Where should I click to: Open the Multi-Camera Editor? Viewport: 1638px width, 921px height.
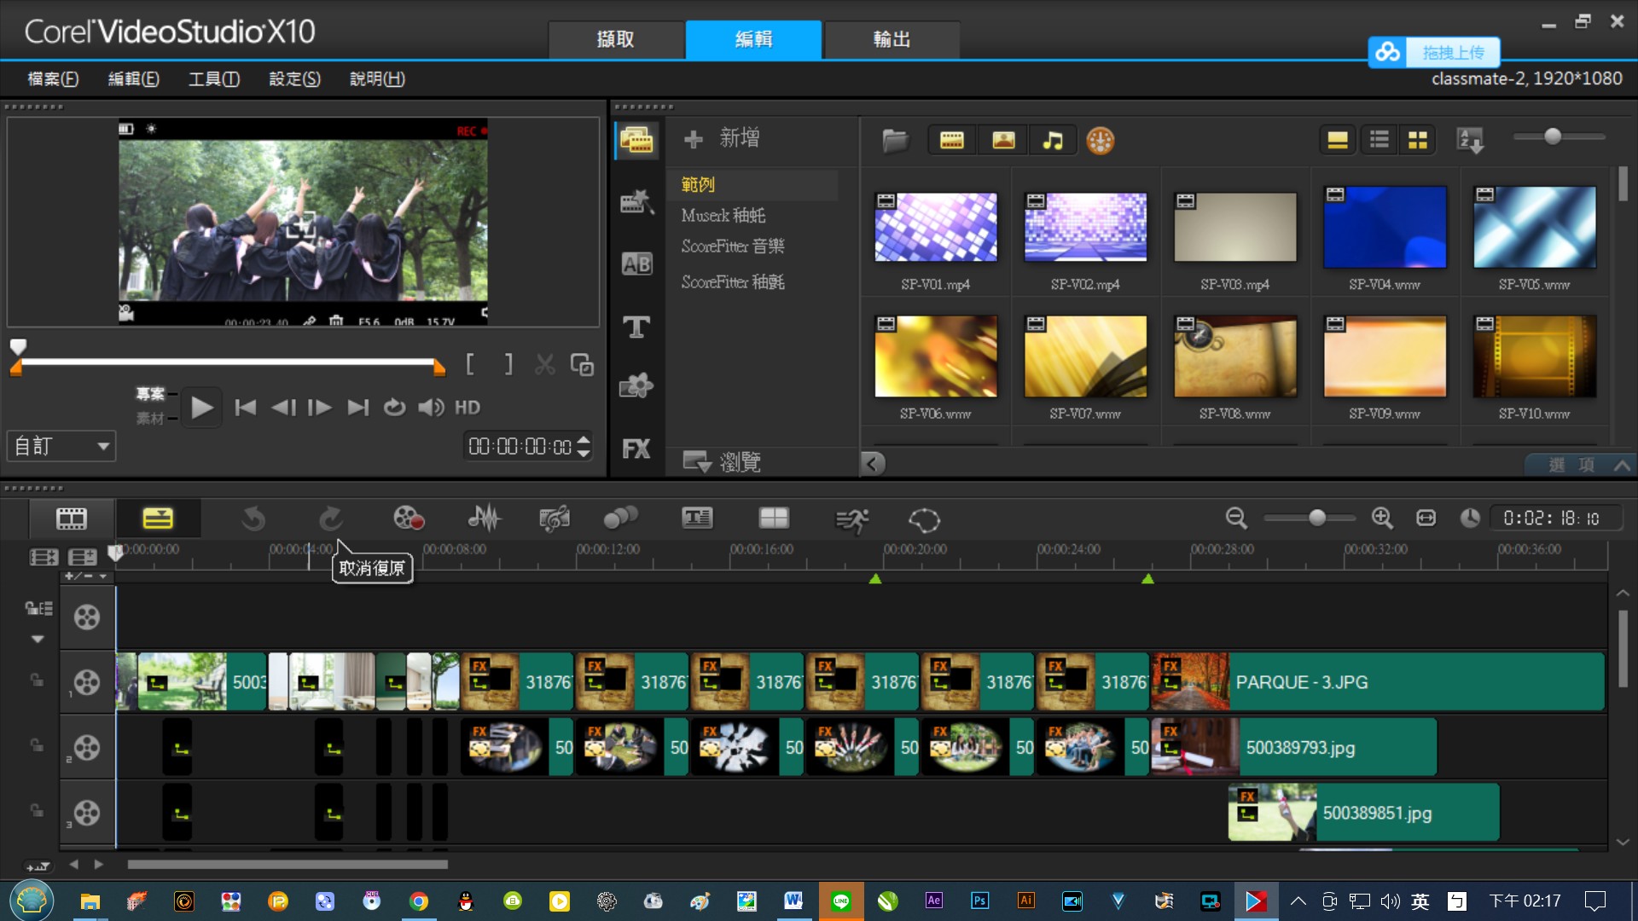point(774,518)
